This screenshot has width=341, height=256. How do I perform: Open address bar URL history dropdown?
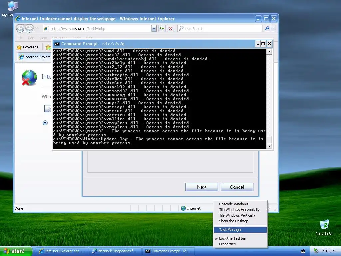[154, 28]
